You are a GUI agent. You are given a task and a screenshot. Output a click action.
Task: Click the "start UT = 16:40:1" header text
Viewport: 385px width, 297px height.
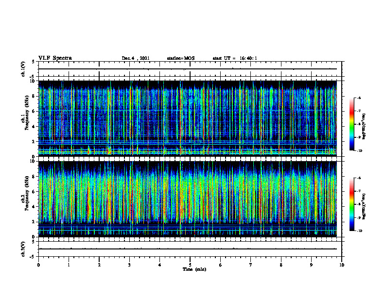click(235, 58)
